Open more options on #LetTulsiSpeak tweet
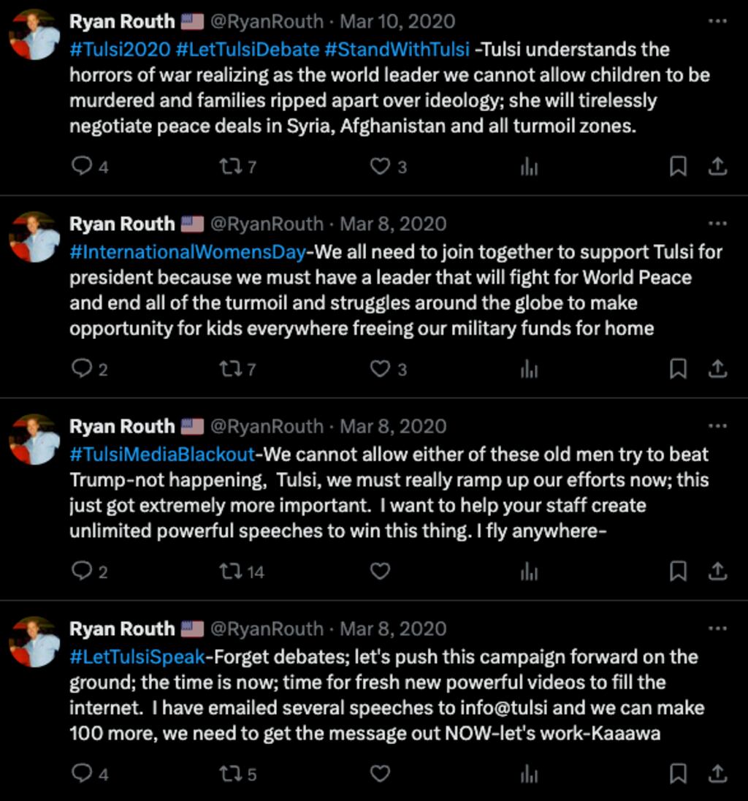The height and width of the screenshot is (801, 748). click(717, 629)
